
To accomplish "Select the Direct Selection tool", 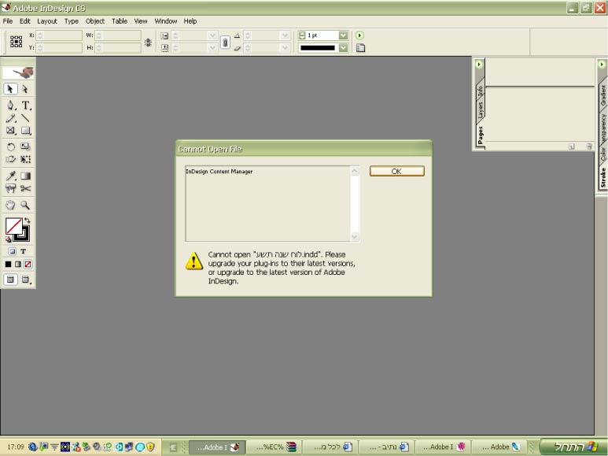I will click(x=25, y=89).
